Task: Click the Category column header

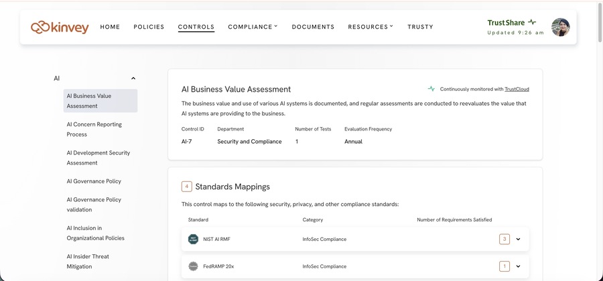Action: pyautogui.click(x=313, y=220)
